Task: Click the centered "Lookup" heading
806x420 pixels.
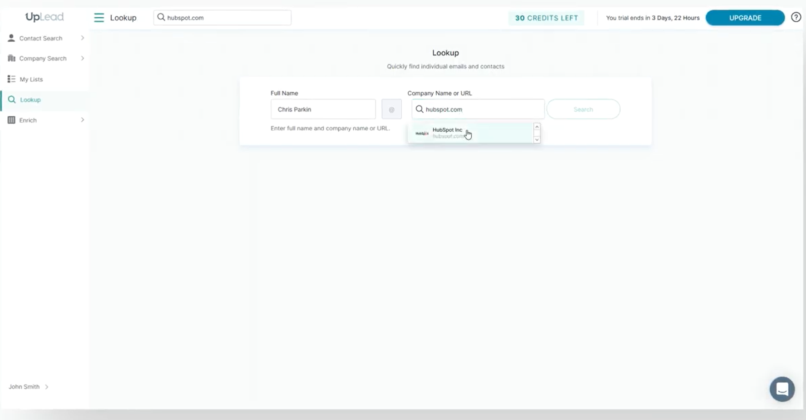Action: pos(445,53)
